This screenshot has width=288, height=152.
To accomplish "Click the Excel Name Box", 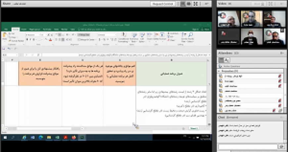I will (10, 55).
